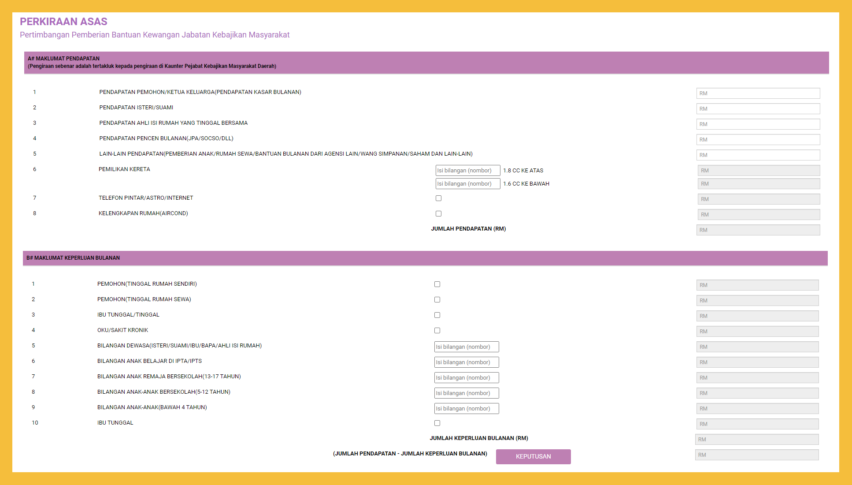Toggle the Ibu Tunggal checkbox in row 10
This screenshot has height=485, width=852.
(437, 423)
